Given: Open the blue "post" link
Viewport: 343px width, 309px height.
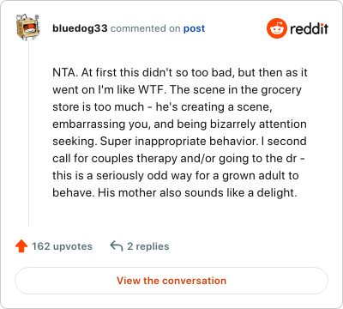Looking at the screenshot, I should [194, 28].
